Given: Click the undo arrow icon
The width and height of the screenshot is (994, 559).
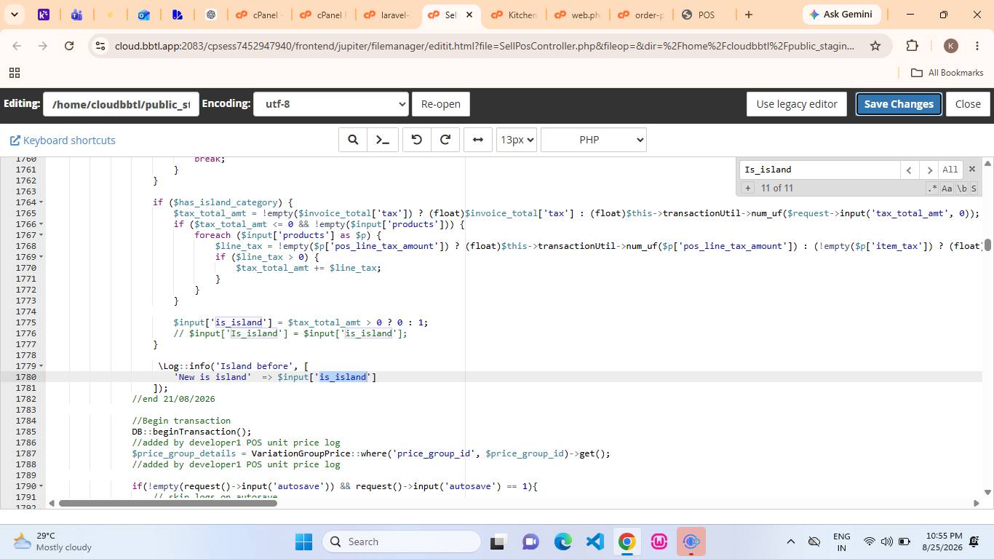Looking at the screenshot, I should pos(417,140).
